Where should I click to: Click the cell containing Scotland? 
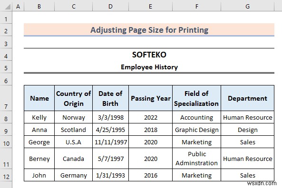[73, 130]
